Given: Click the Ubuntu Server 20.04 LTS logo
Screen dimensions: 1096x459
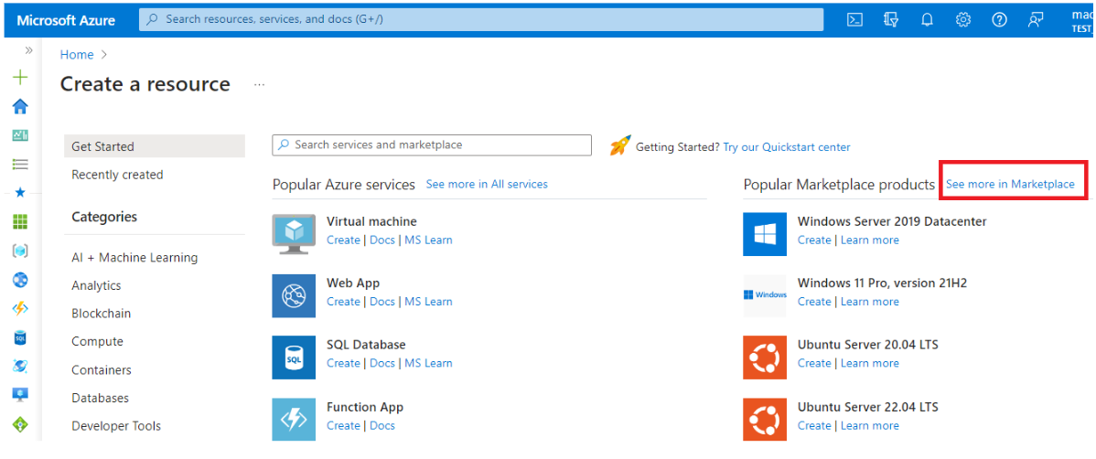Looking at the screenshot, I should [765, 357].
